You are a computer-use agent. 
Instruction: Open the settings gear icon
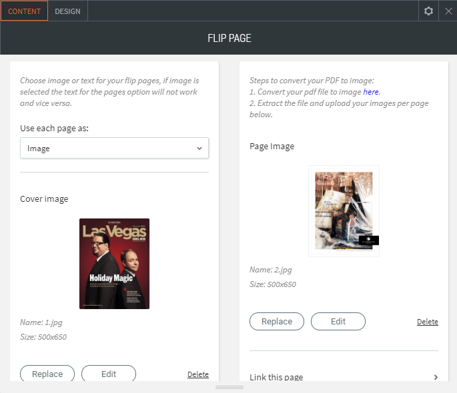coord(428,11)
